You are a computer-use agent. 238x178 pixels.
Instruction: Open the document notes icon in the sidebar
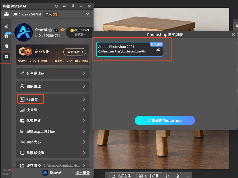pyautogui.click(x=6, y=46)
